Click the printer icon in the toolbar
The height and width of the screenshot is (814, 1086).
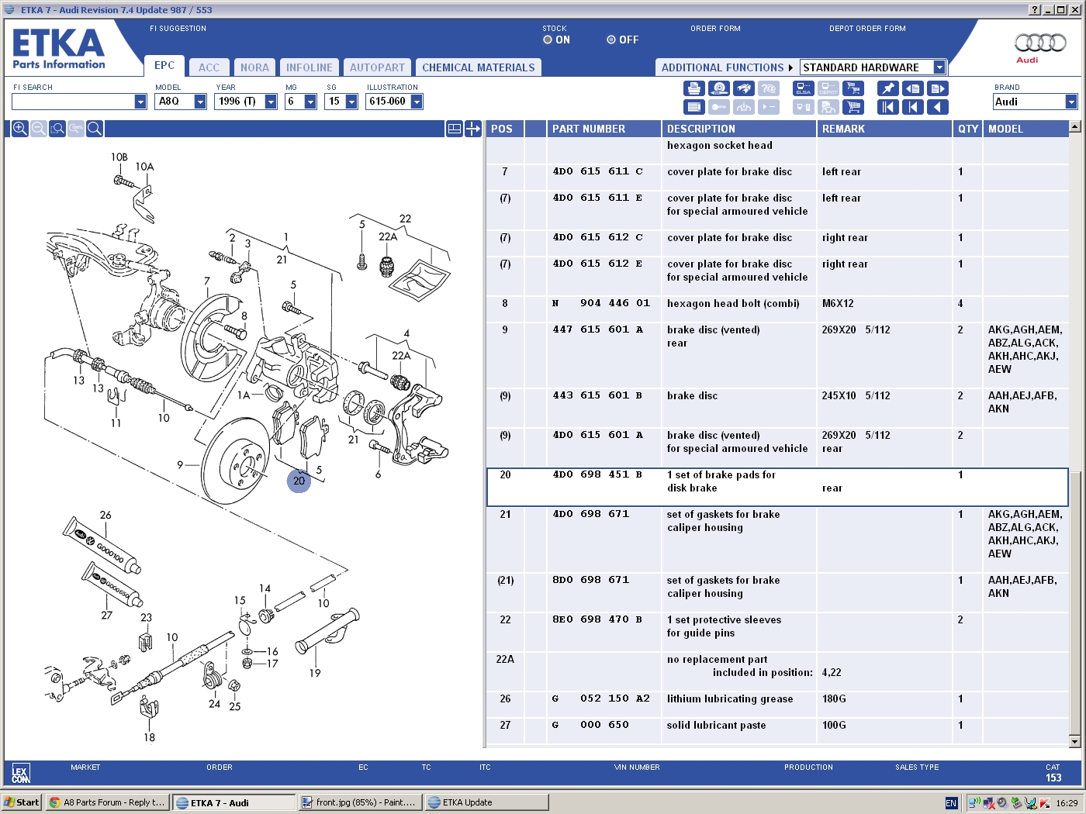pos(694,88)
